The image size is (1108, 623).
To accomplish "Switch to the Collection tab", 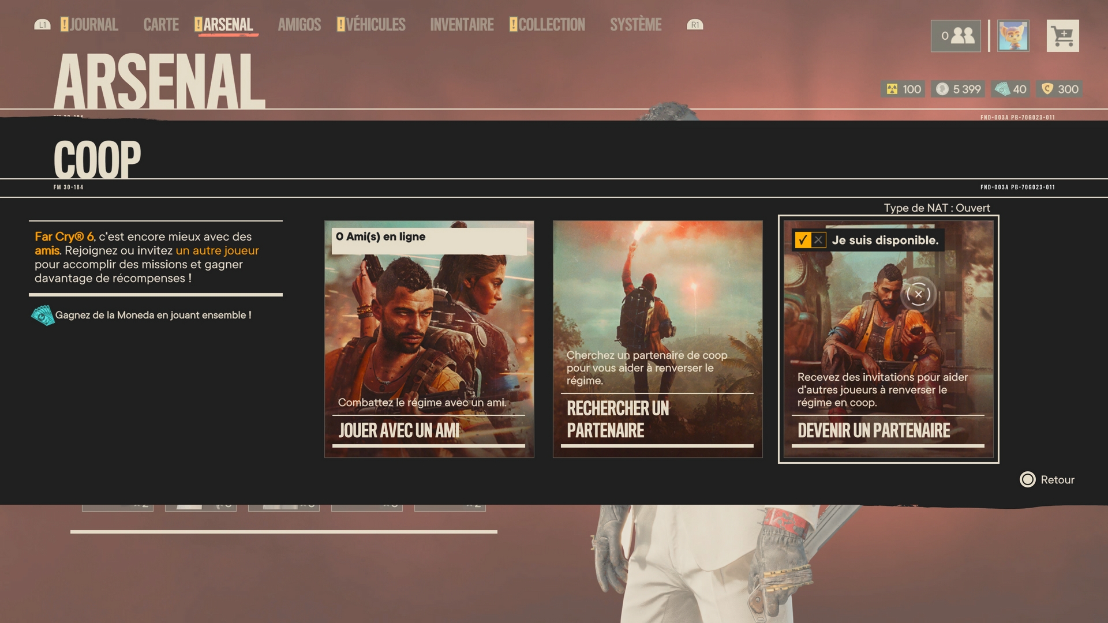I will 547,25.
